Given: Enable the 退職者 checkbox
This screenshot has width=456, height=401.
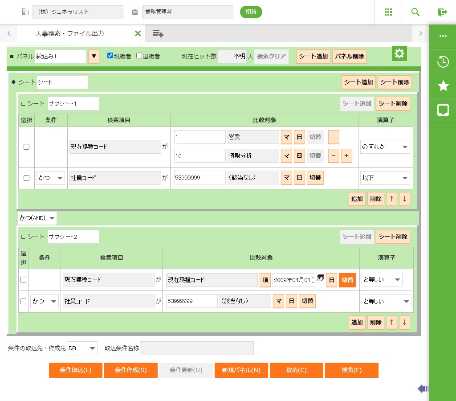Looking at the screenshot, I should point(139,56).
